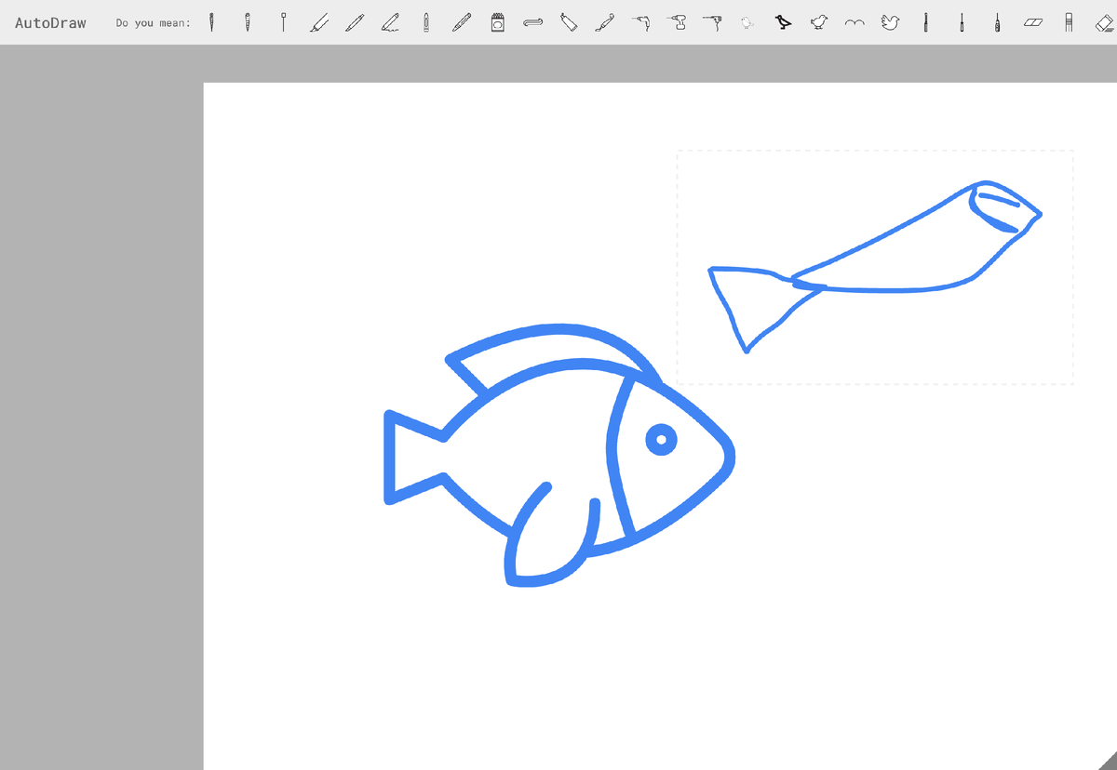Select the screwdriver suggestion icon
1117x770 pixels.
[962, 22]
